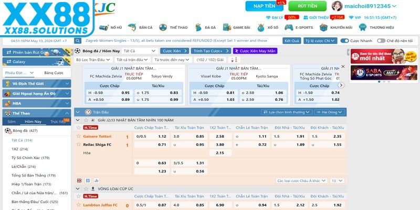Image resolution: width=420 pixels, height=210 pixels.
Task: Advance the featured matches carousel right arrow
Action: click(x=341, y=85)
